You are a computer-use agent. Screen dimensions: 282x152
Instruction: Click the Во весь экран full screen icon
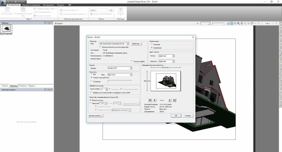pos(7,10)
